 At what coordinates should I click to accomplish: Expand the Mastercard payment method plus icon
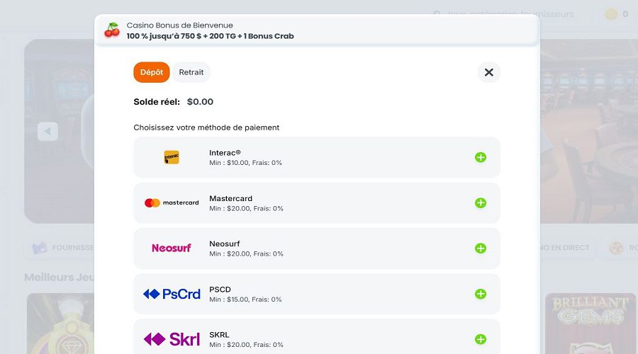click(481, 202)
